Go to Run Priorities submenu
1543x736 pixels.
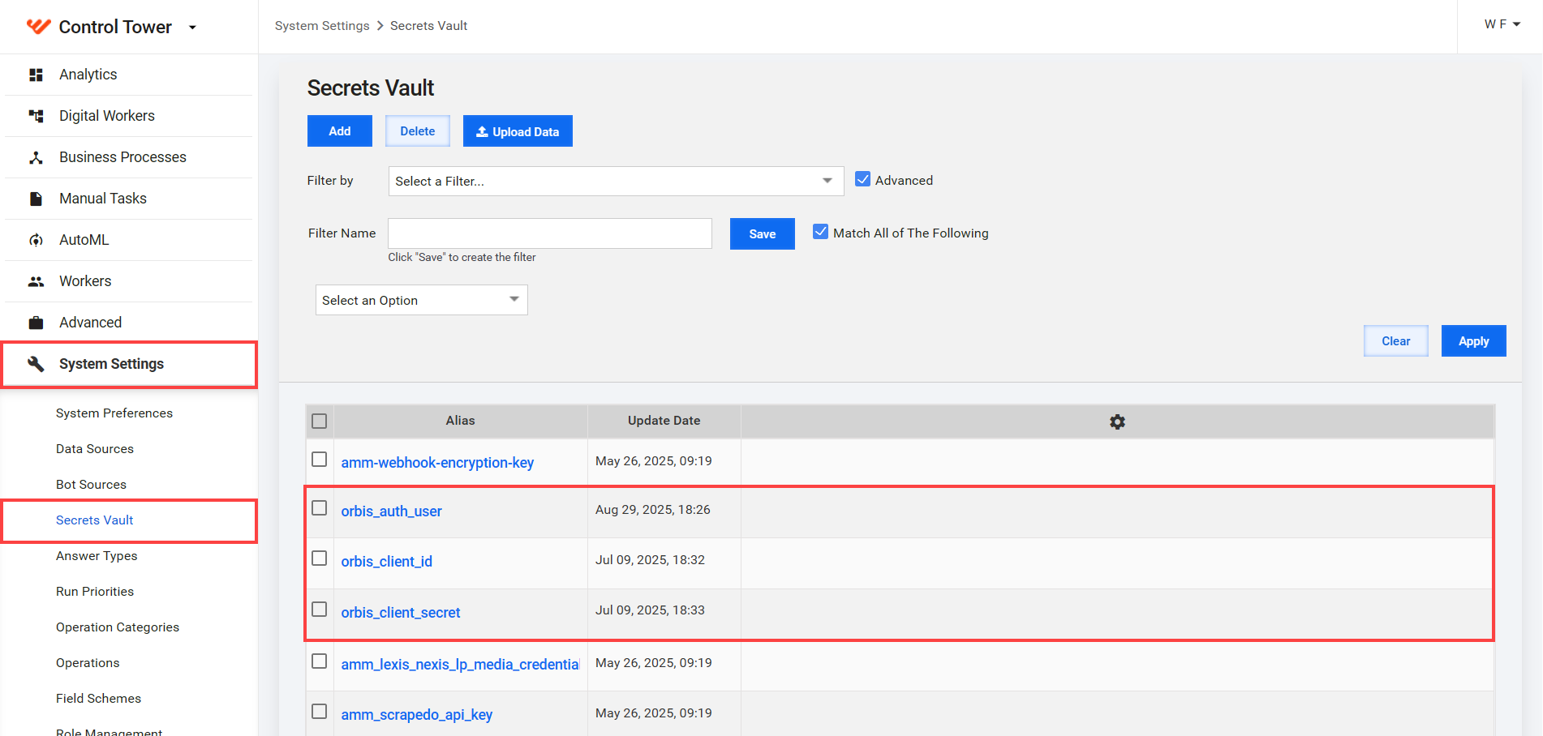pyautogui.click(x=95, y=592)
